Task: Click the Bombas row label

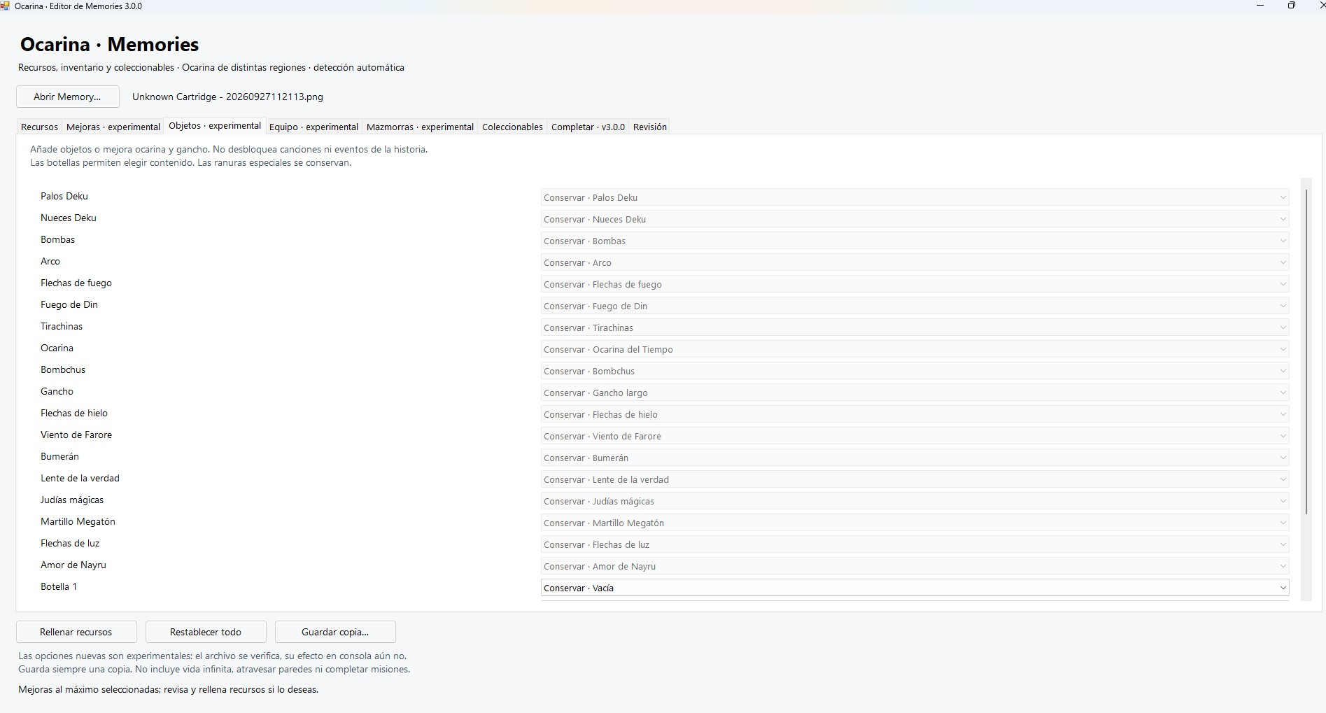Action: [x=57, y=239]
